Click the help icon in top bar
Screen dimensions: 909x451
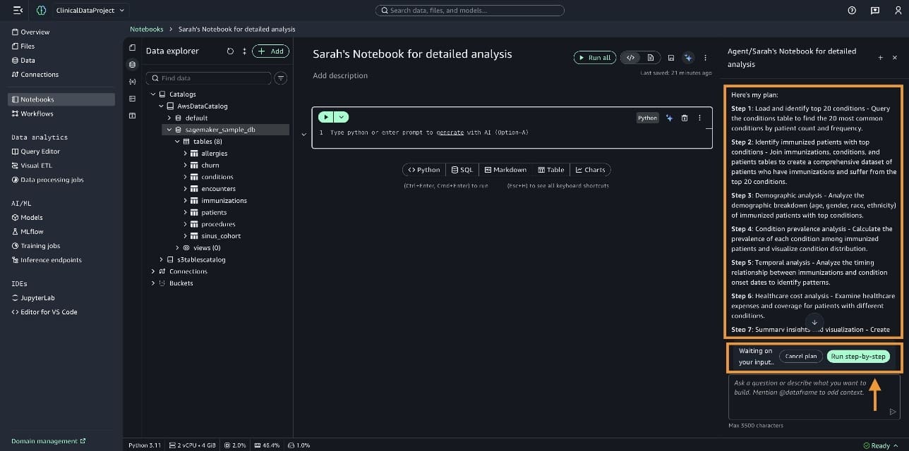pyautogui.click(x=852, y=11)
